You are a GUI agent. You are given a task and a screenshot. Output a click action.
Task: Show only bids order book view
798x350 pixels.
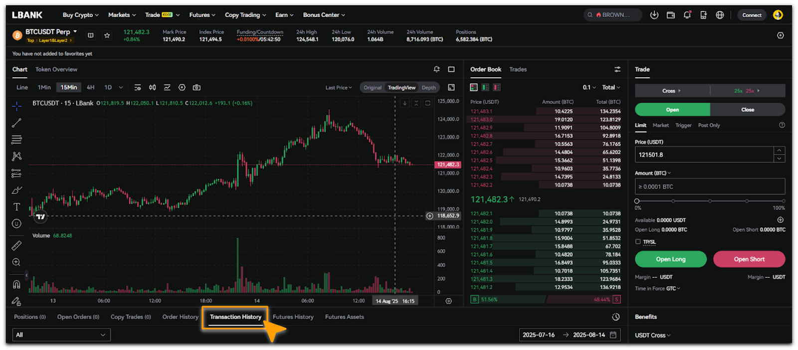[x=485, y=87]
